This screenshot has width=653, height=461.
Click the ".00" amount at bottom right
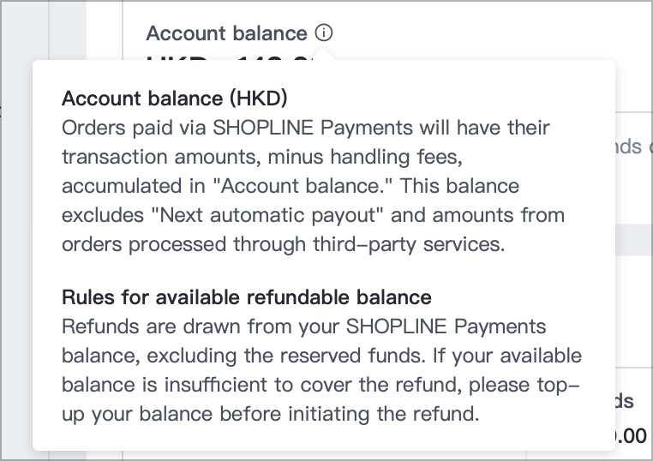pos(628,435)
